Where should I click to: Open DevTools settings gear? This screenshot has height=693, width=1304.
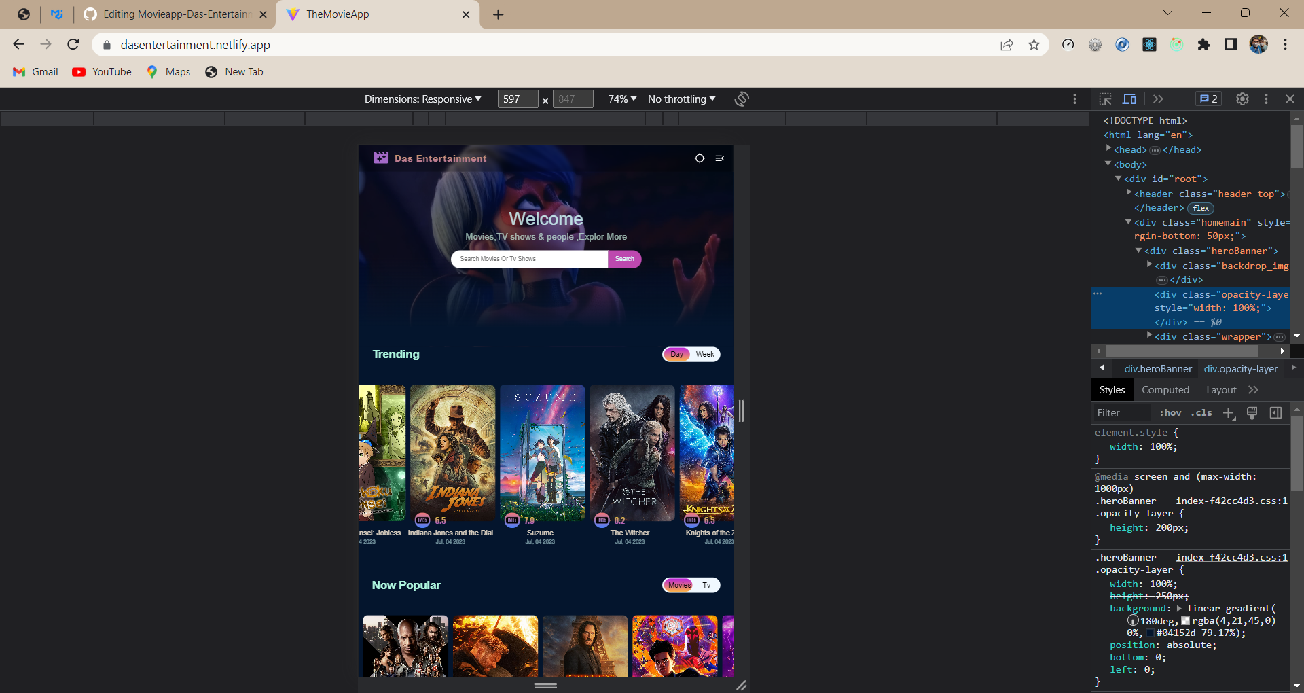tap(1242, 99)
